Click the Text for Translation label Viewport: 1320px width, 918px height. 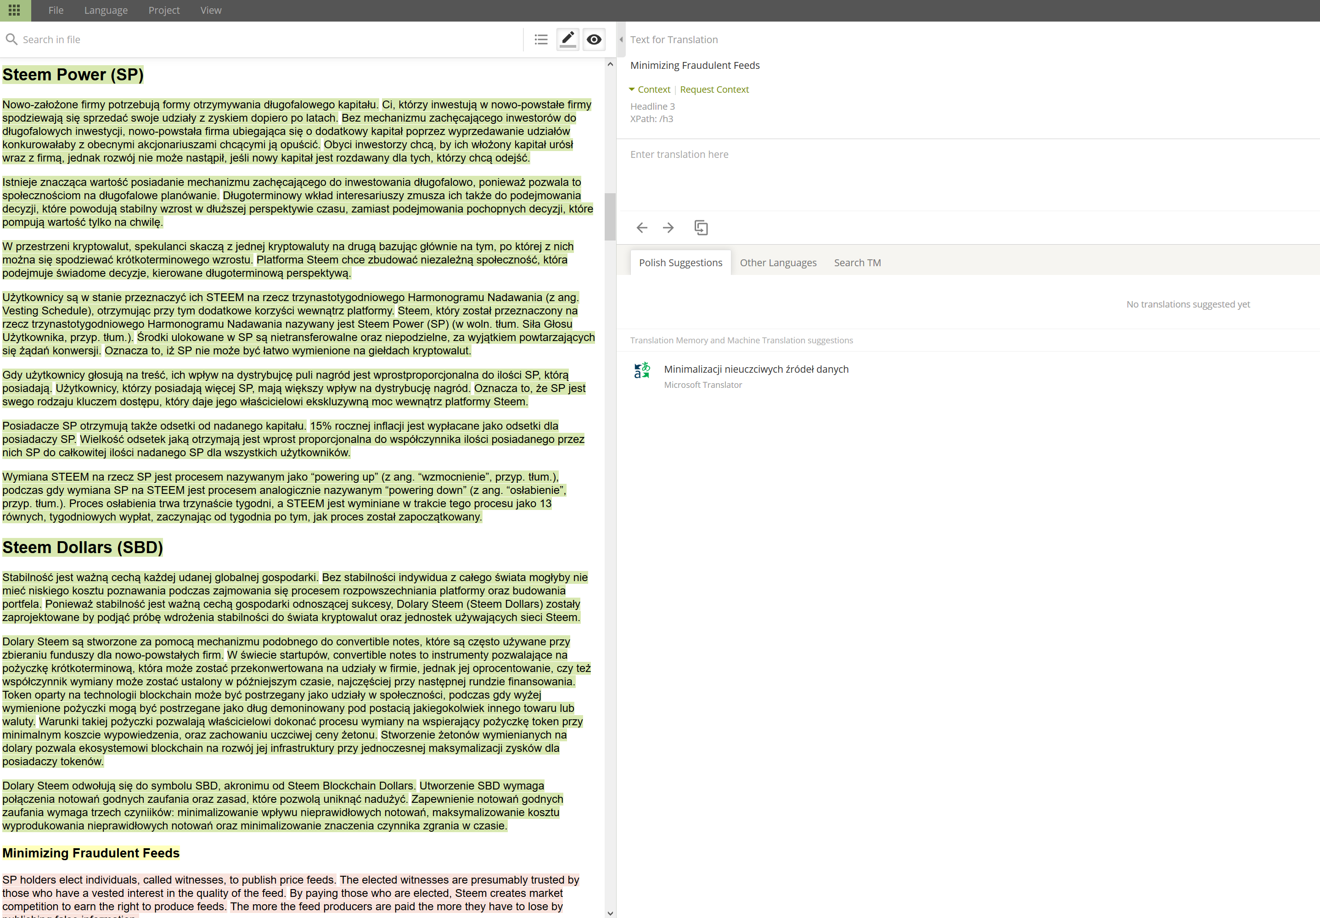[674, 39]
